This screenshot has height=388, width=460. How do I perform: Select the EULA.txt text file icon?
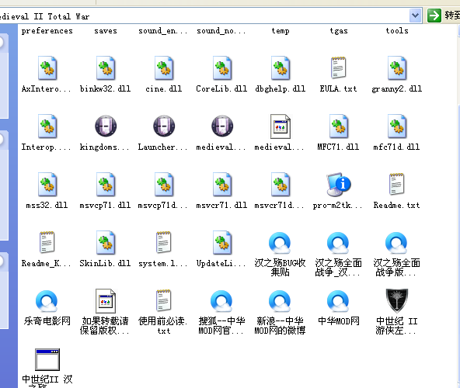[x=339, y=68]
